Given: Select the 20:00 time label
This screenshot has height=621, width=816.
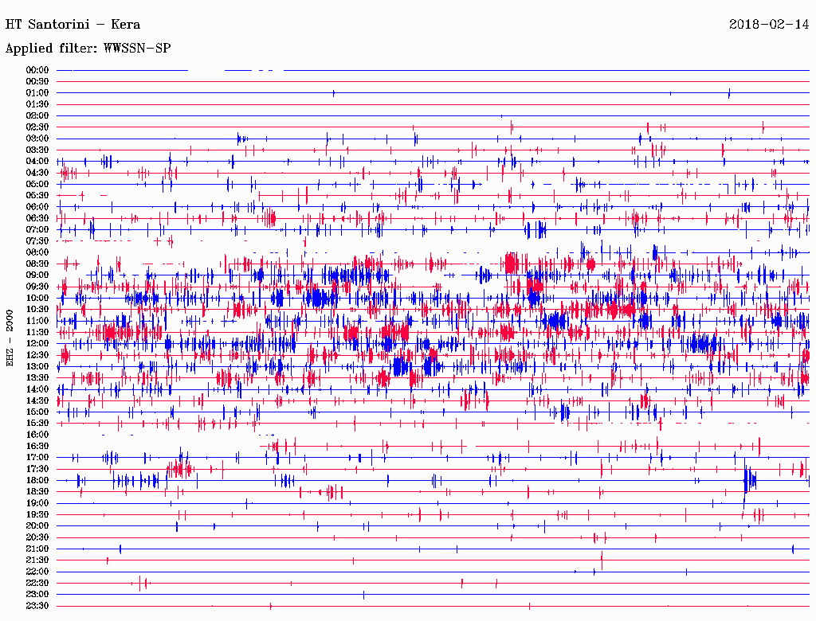Looking at the screenshot, I should [x=37, y=525].
